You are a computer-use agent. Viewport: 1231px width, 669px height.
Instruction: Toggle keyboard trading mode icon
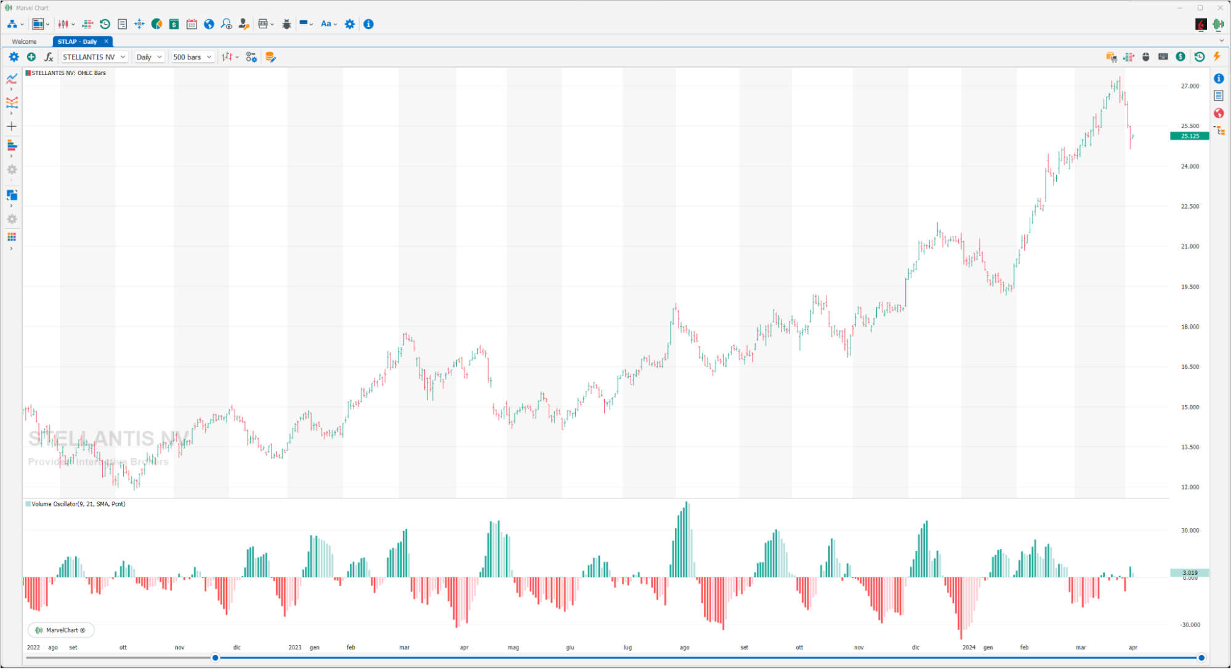coord(1163,57)
